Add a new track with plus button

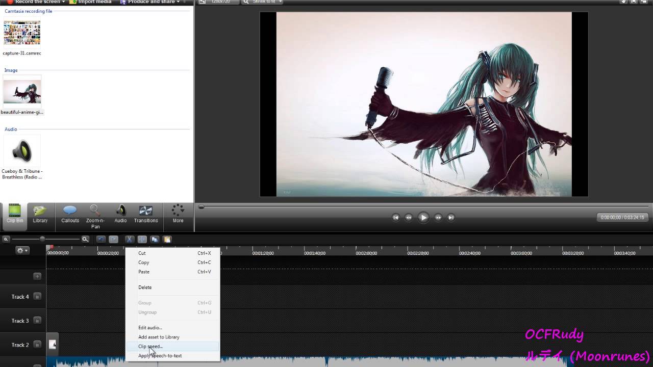[37, 276]
